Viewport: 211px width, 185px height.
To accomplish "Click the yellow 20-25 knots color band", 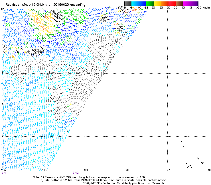I will pyautogui.click(x=157, y=3).
